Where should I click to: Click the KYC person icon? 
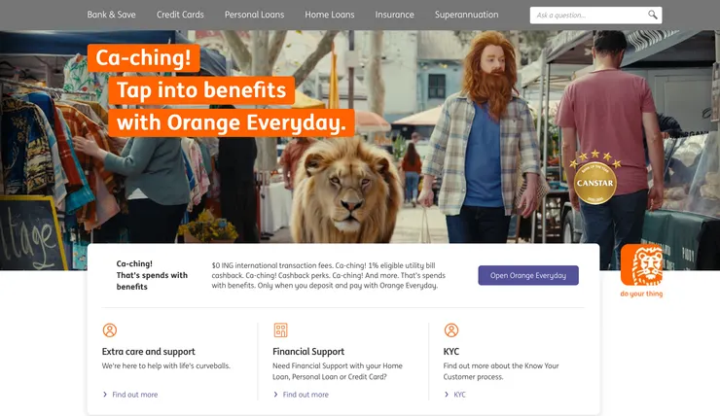pos(451,329)
